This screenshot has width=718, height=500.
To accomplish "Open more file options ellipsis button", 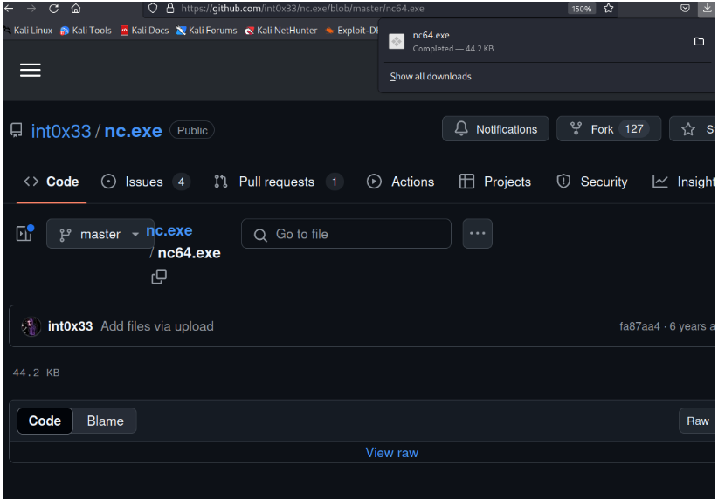I will pyautogui.click(x=477, y=234).
